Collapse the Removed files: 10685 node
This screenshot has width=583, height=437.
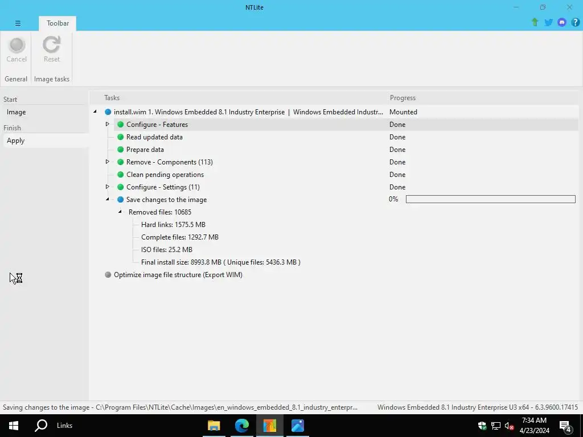(120, 212)
